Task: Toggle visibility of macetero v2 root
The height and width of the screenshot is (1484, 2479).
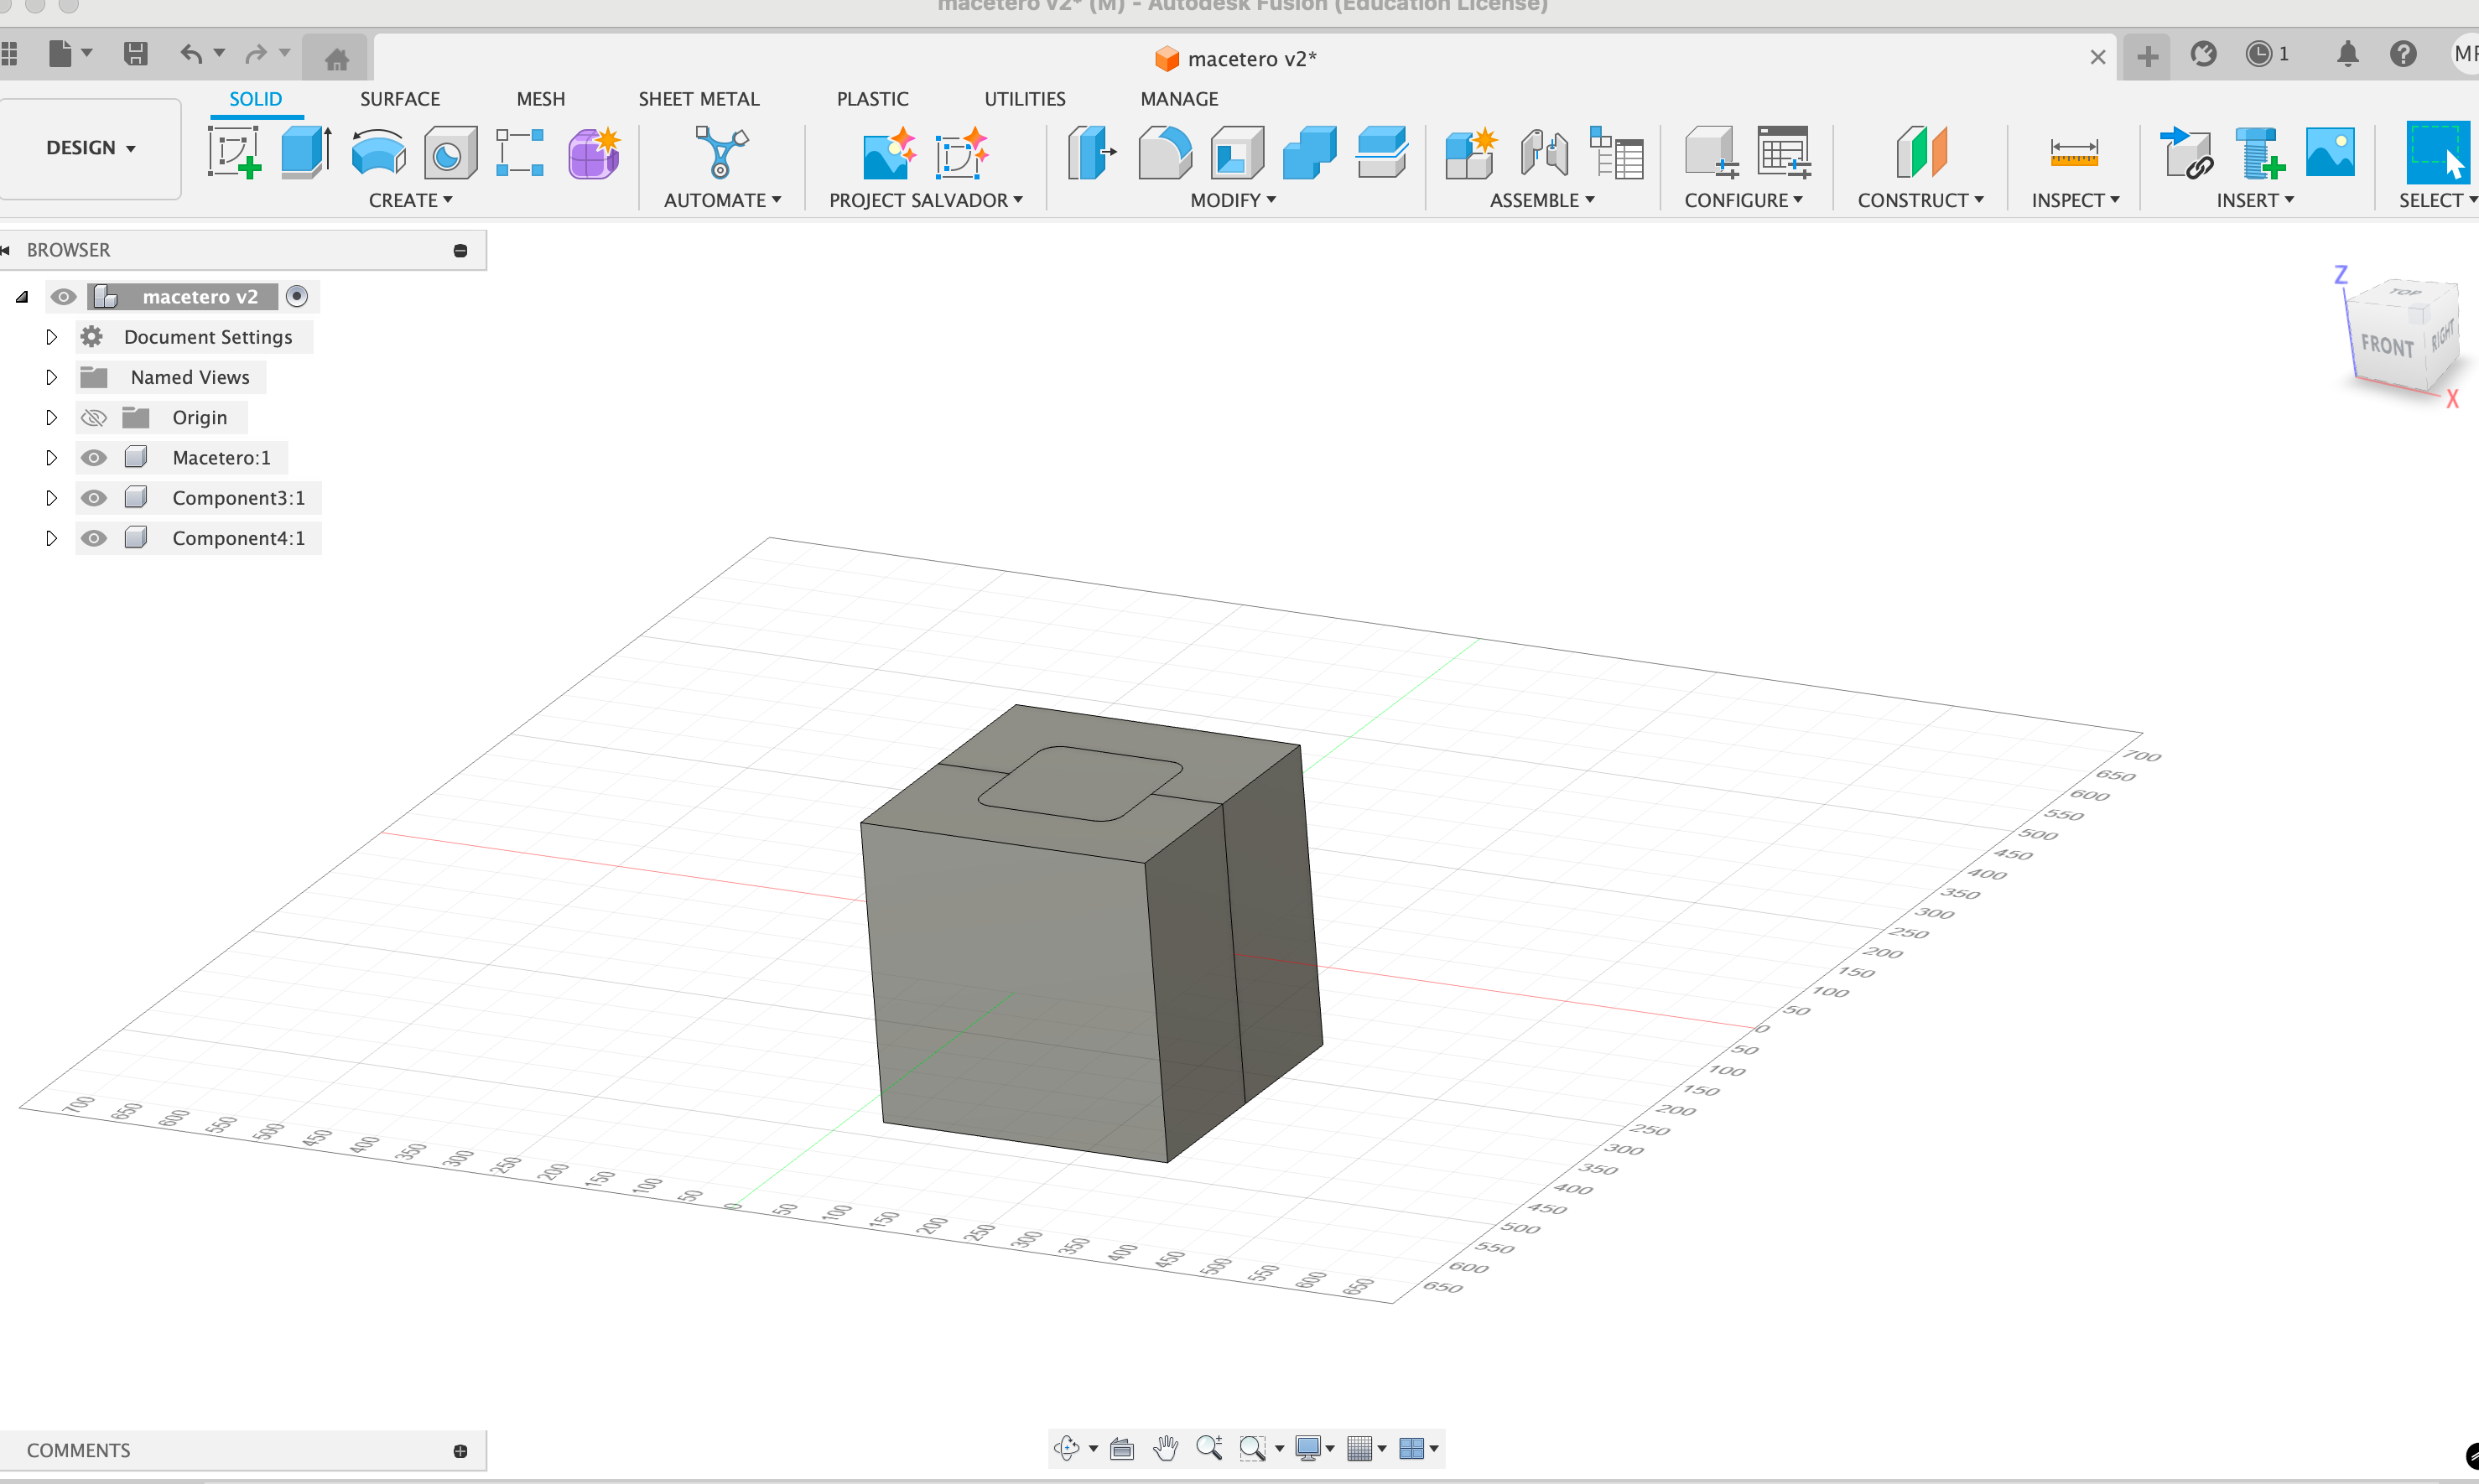Action: pyautogui.click(x=64, y=297)
